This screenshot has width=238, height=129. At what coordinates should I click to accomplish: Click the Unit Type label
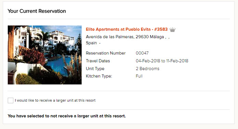[x=95, y=69]
